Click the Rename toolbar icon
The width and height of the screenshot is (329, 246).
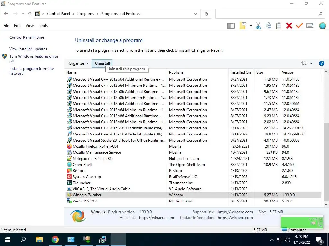tap(309, 26)
